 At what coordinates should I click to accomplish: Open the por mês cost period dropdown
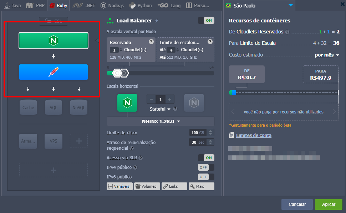click(x=327, y=55)
